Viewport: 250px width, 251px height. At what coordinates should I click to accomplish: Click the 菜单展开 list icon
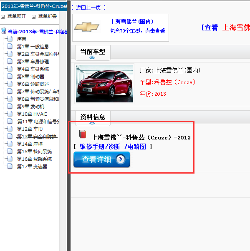(3, 17)
